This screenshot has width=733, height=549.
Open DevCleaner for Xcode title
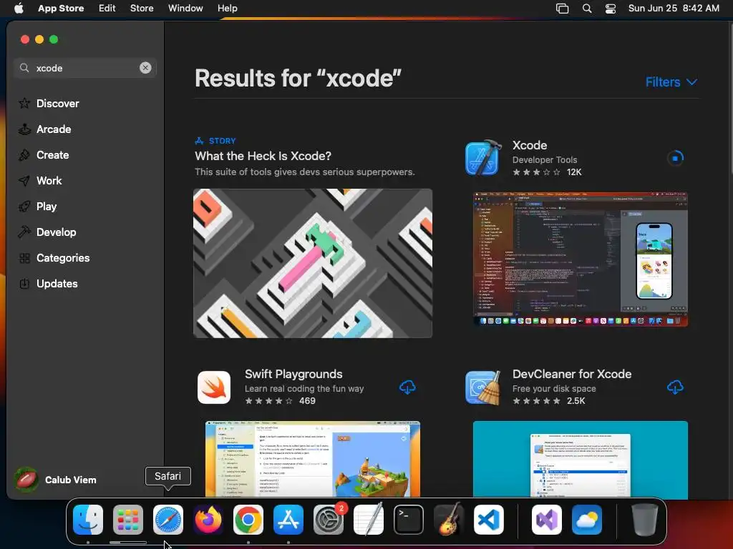click(572, 374)
